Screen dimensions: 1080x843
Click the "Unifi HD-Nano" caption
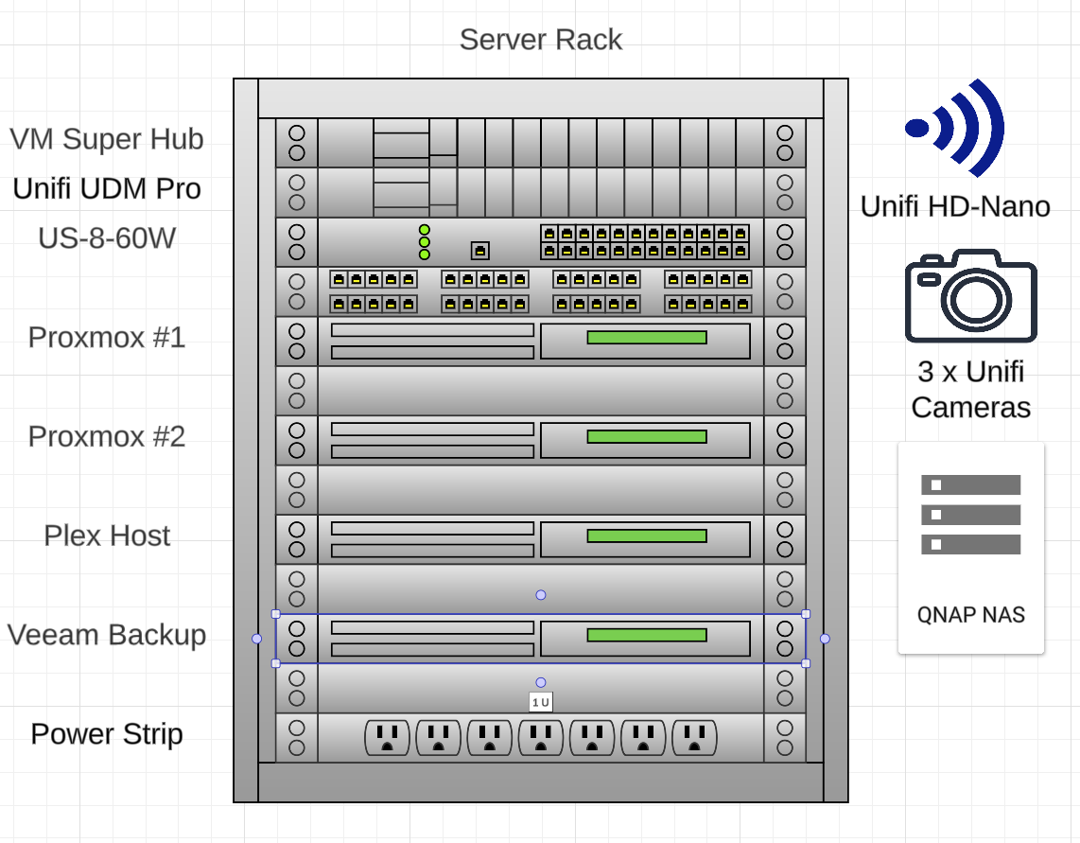coord(955,206)
